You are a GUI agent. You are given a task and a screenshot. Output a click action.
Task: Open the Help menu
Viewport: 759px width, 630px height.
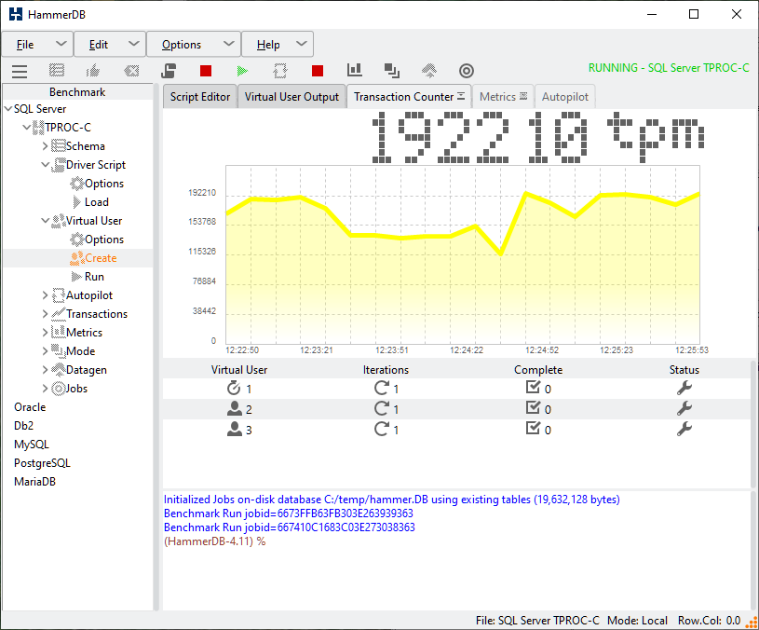click(278, 45)
